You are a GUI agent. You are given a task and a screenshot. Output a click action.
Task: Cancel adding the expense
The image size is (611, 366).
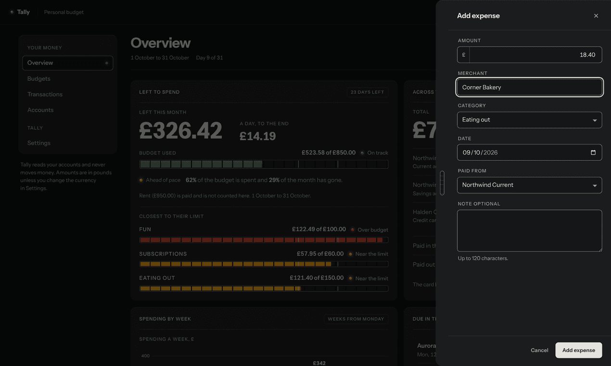click(539, 350)
